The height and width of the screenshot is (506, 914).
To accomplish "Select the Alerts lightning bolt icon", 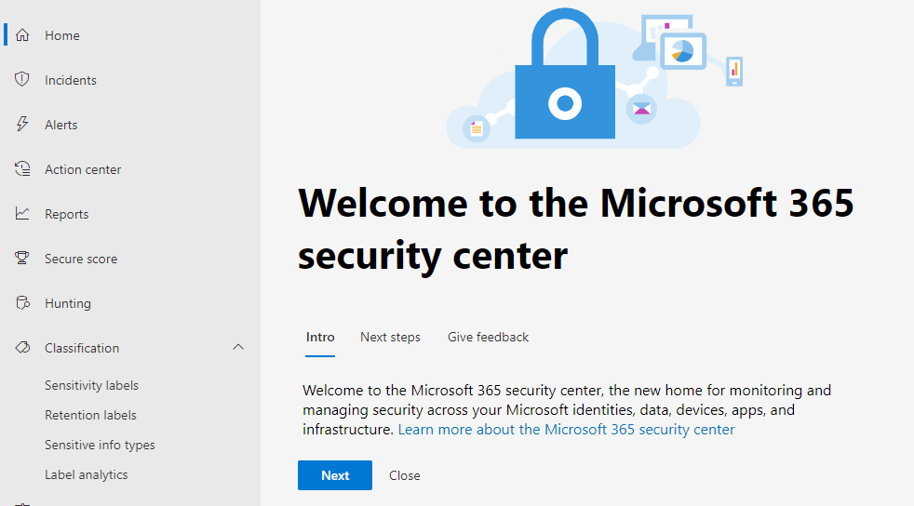I will [x=22, y=124].
